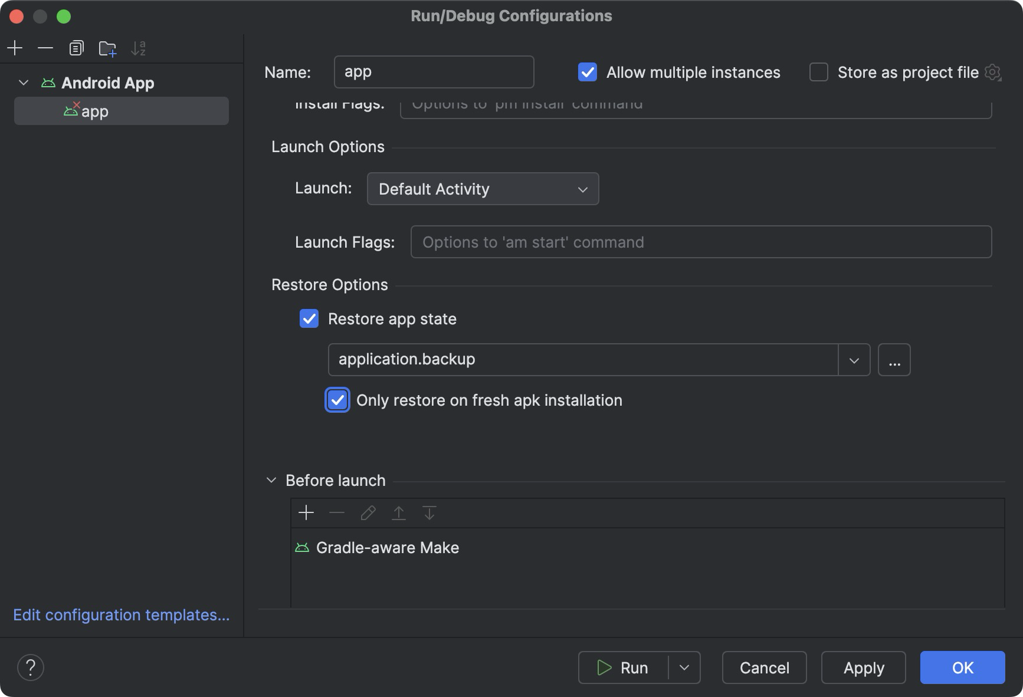This screenshot has height=697, width=1023.
Task: Click the Sort Configurations alphabetically icon
Action: [139, 48]
